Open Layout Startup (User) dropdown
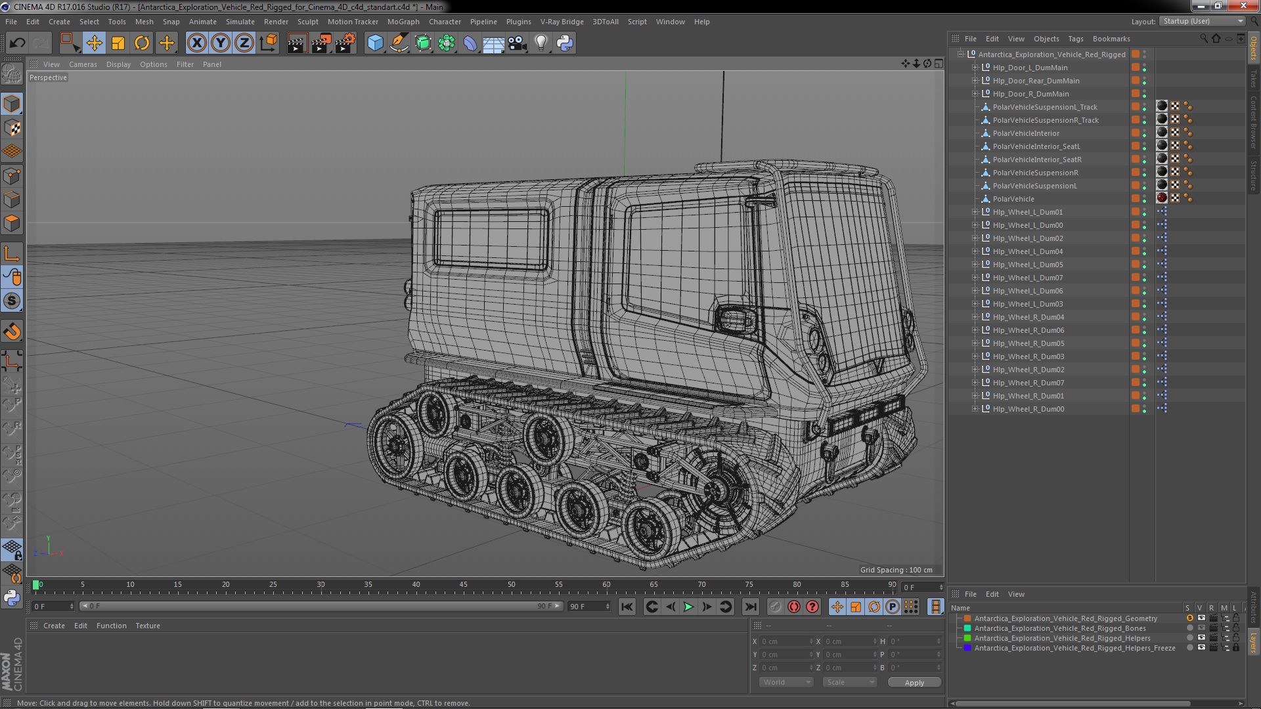The image size is (1261, 709). tap(1202, 21)
